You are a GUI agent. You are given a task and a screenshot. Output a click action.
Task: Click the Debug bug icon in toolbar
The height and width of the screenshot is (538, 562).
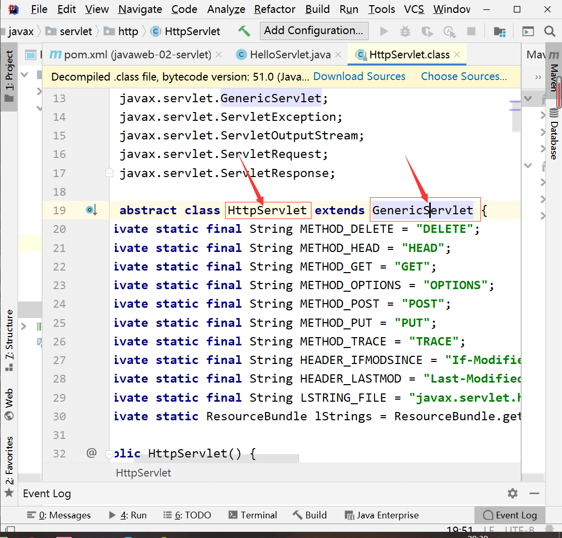[x=405, y=31]
